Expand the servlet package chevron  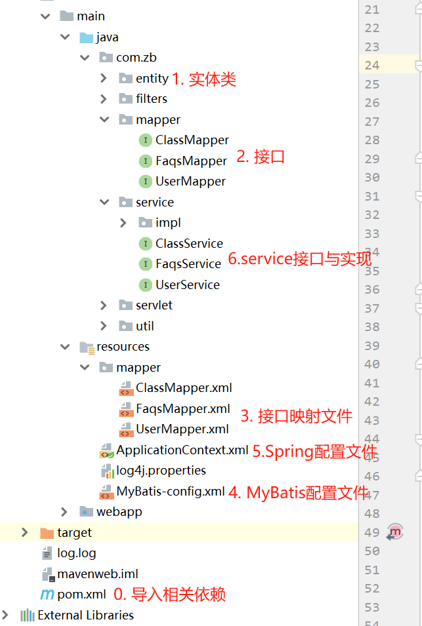104,305
